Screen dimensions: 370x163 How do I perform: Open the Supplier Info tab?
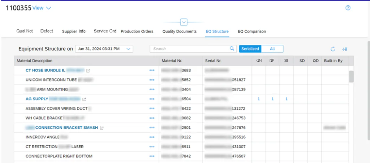[x=74, y=31]
